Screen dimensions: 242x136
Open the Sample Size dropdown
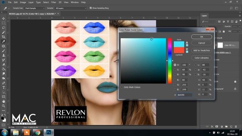(x=34, y=8)
